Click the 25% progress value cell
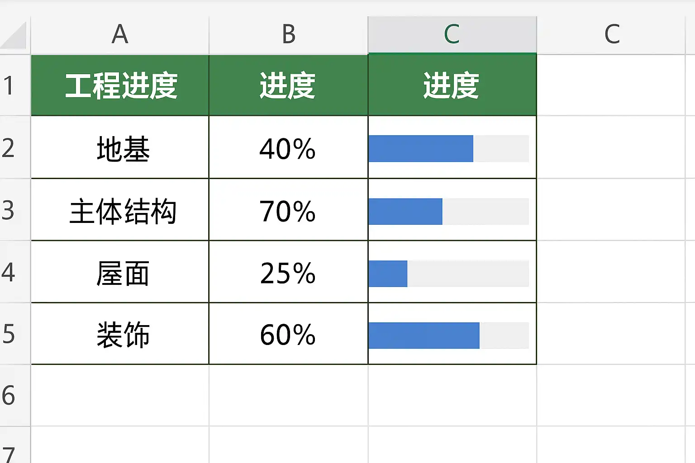Image resolution: width=695 pixels, height=463 pixels. click(288, 273)
